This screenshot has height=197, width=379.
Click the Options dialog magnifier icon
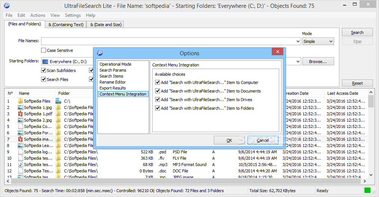[x=100, y=53]
